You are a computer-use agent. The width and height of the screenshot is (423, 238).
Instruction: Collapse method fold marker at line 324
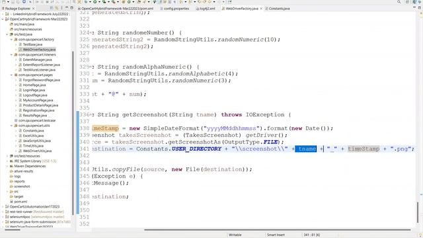(x=91, y=32)
